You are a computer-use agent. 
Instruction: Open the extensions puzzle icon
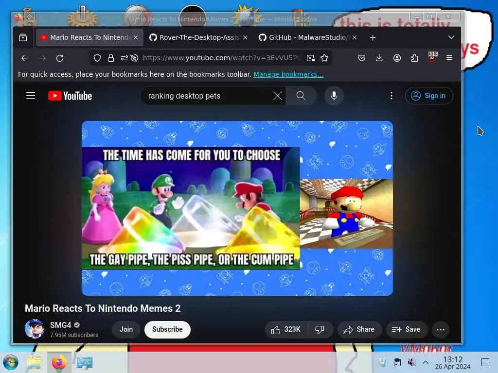[x=414, y=58]
